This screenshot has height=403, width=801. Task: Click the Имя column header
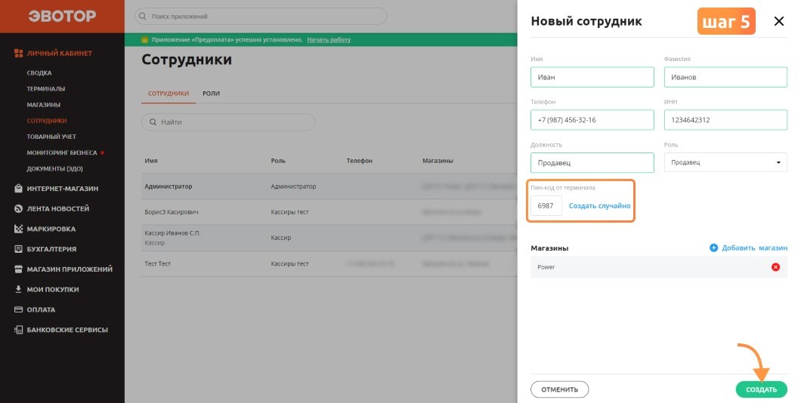click(150, 161)
